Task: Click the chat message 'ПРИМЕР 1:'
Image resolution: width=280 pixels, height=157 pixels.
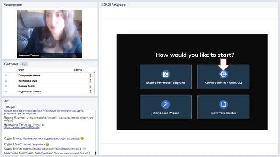Action: coord(38,125)
